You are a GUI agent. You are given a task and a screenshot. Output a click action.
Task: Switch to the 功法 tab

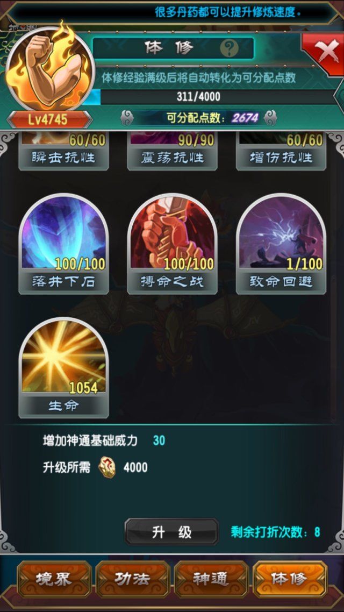coord(132,579)
